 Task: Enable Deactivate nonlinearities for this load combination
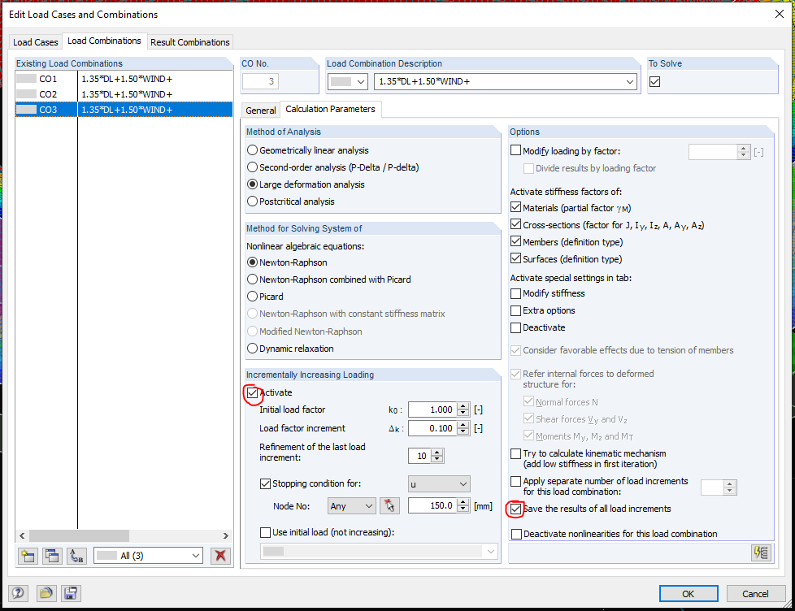517,534
